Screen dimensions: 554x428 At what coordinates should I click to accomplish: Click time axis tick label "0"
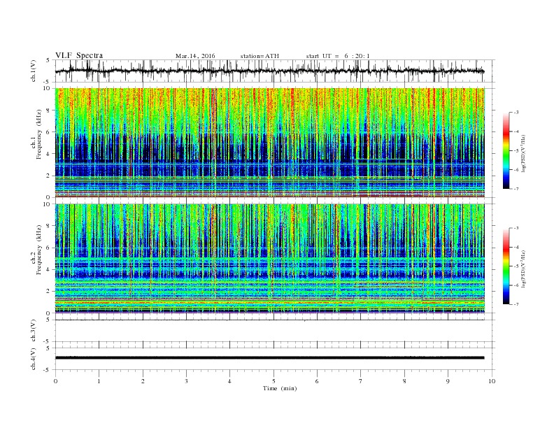[55, 381]
